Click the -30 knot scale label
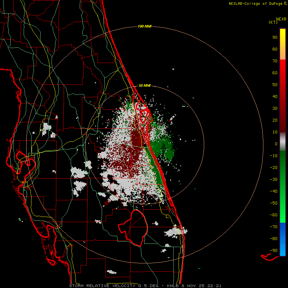Viewport: 288px width, 288px height. 274,180
